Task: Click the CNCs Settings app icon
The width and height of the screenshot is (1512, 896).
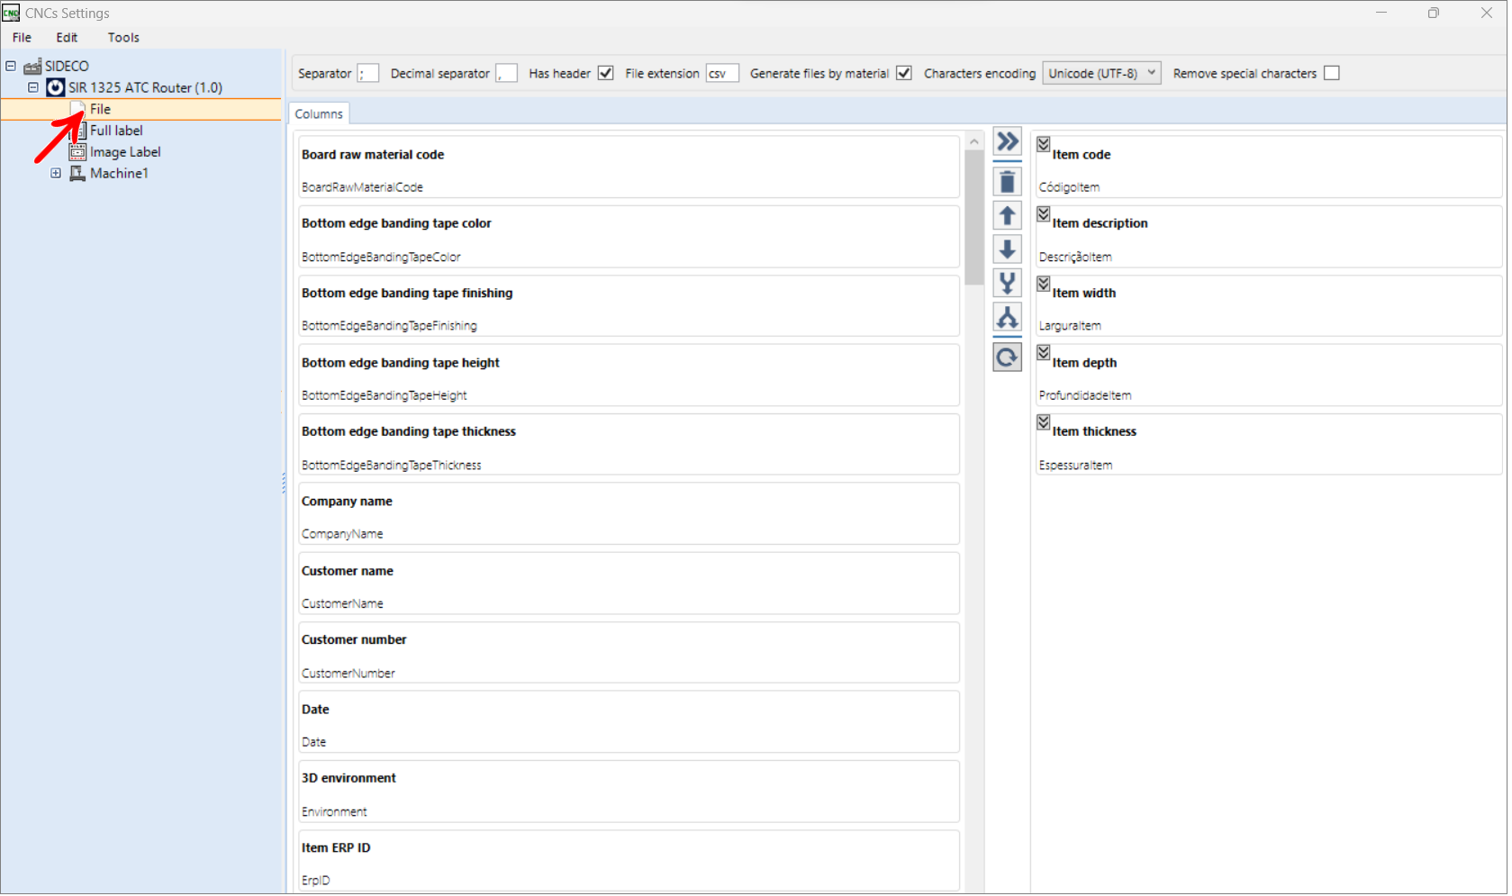Action: [11, 13]
